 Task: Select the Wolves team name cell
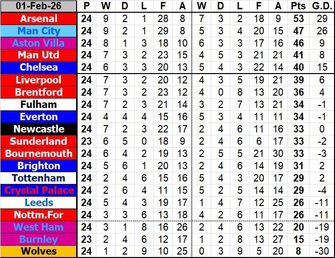[x=39, y=252]
